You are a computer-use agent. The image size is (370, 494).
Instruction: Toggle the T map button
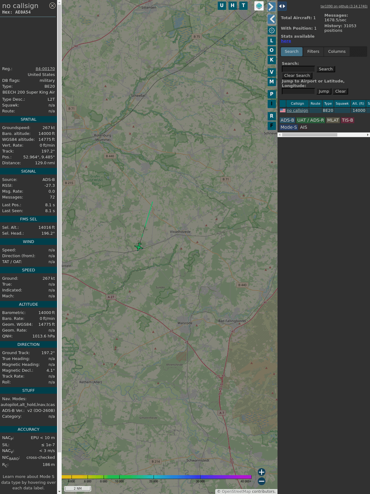coord(244,6)
